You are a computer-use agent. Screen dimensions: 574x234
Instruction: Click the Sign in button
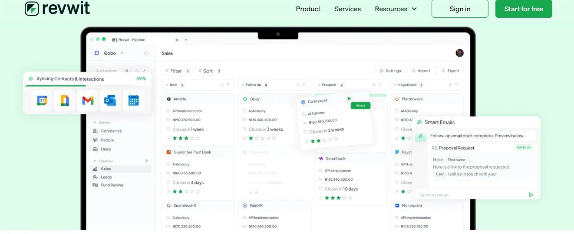click(460, 9)
